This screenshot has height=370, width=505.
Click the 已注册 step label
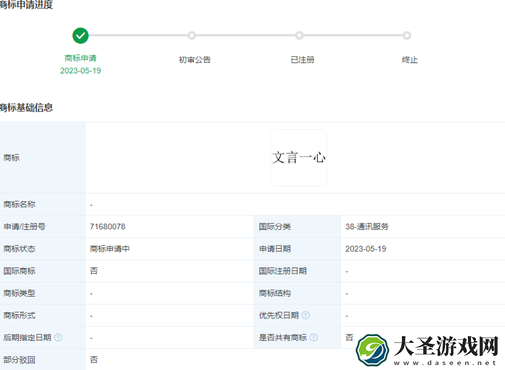pyautogui.click(x=302, y=60)
